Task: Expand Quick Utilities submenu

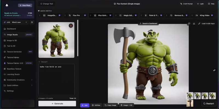Action: (x=32, y=85)
